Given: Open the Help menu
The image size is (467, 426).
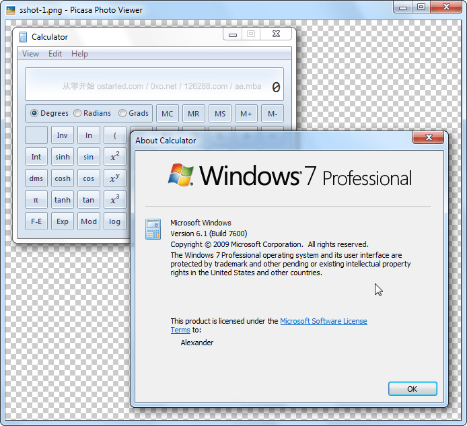Looking at the screenshot, I should pyautogui.click(x=79, y=54).
